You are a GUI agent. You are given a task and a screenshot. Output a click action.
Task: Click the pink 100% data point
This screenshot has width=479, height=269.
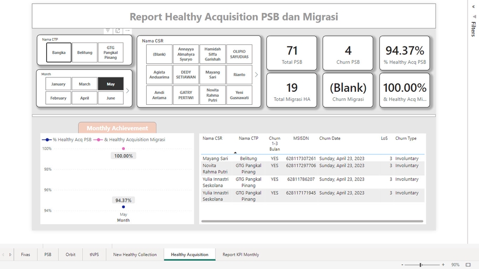click(x=123, y=149)
